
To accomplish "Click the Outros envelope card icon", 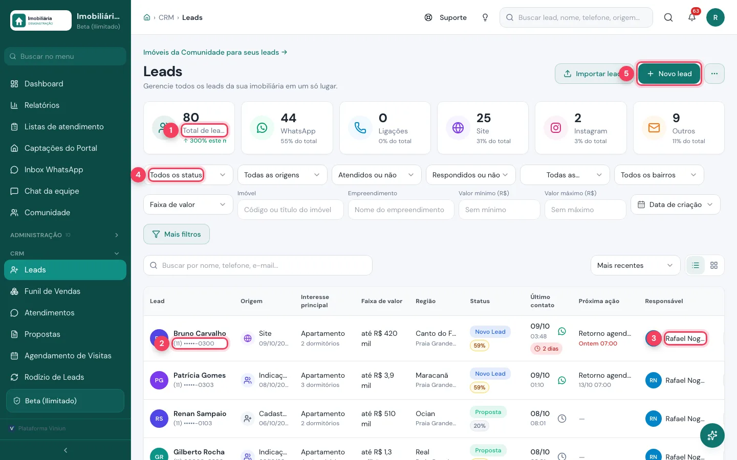I will [x=654, y=128].
